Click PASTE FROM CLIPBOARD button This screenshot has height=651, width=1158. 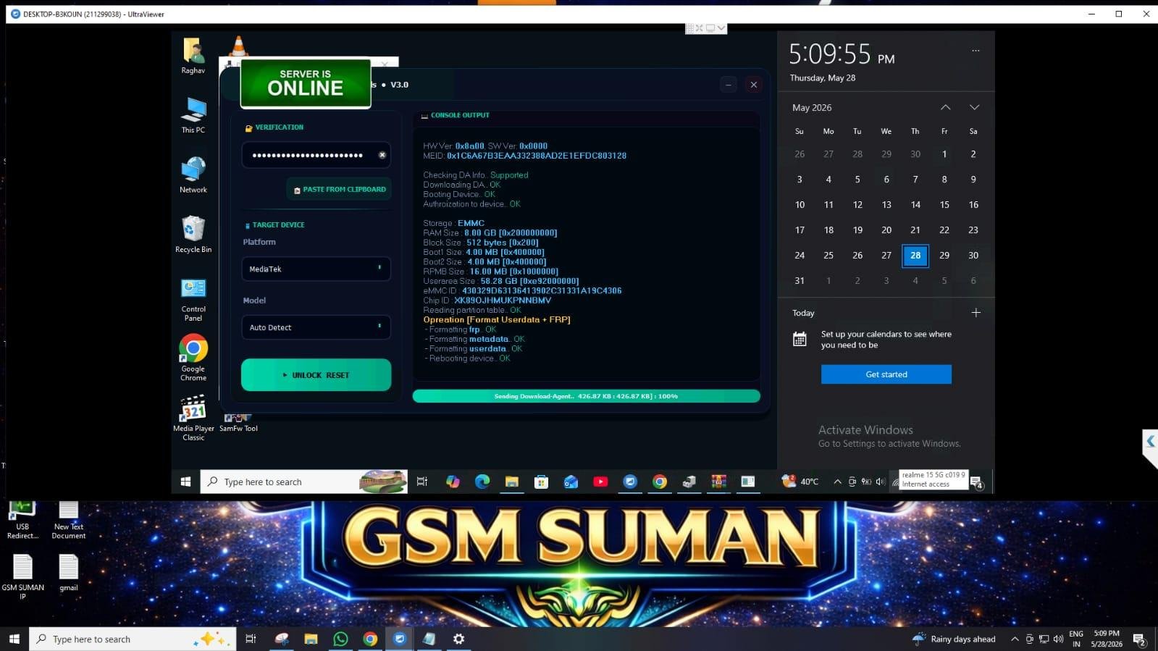[x=339, y=190]
